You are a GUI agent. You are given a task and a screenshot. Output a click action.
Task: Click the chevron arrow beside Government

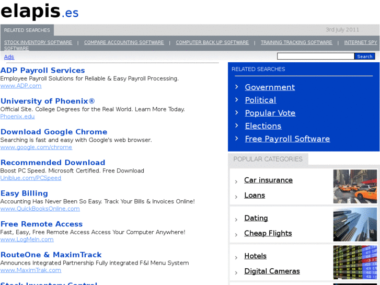tap(237, 87)
